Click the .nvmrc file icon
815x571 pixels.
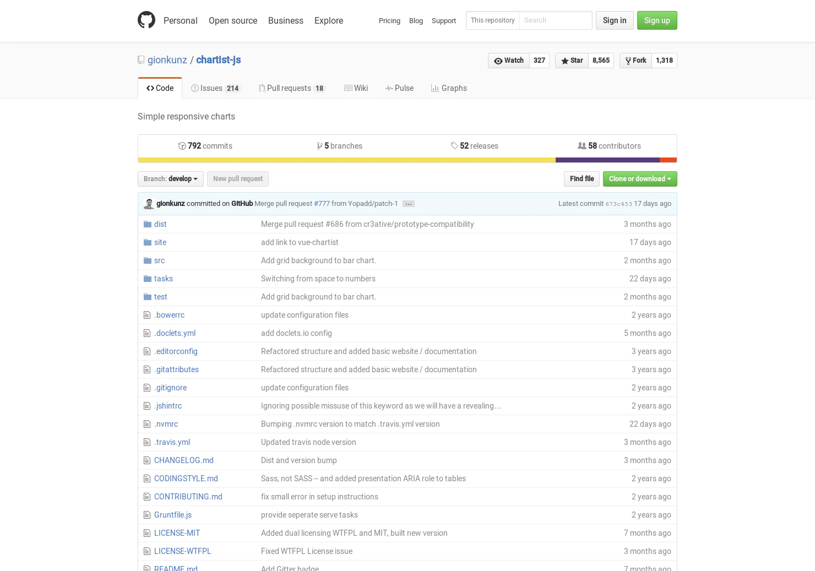click(147, 424)
